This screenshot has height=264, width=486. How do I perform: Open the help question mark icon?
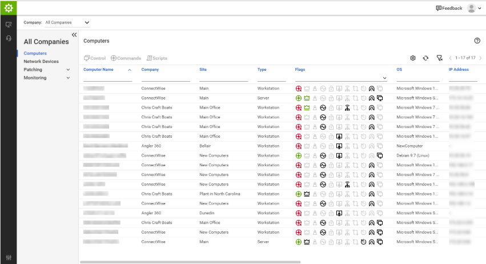(477, 41)
